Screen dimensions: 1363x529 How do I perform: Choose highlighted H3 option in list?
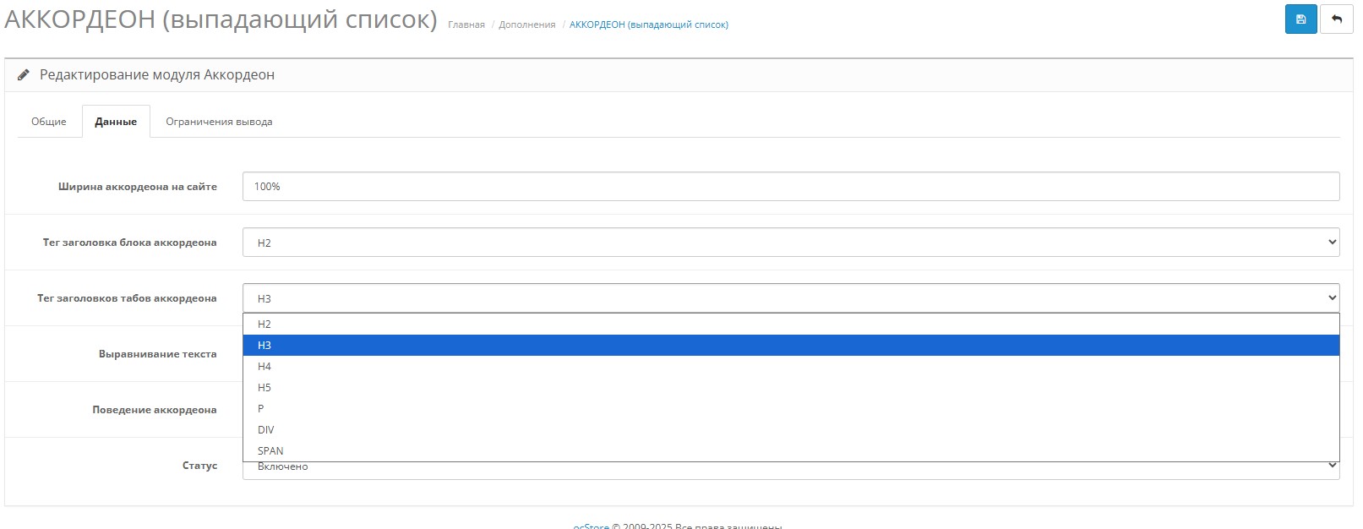click(264, 346)
